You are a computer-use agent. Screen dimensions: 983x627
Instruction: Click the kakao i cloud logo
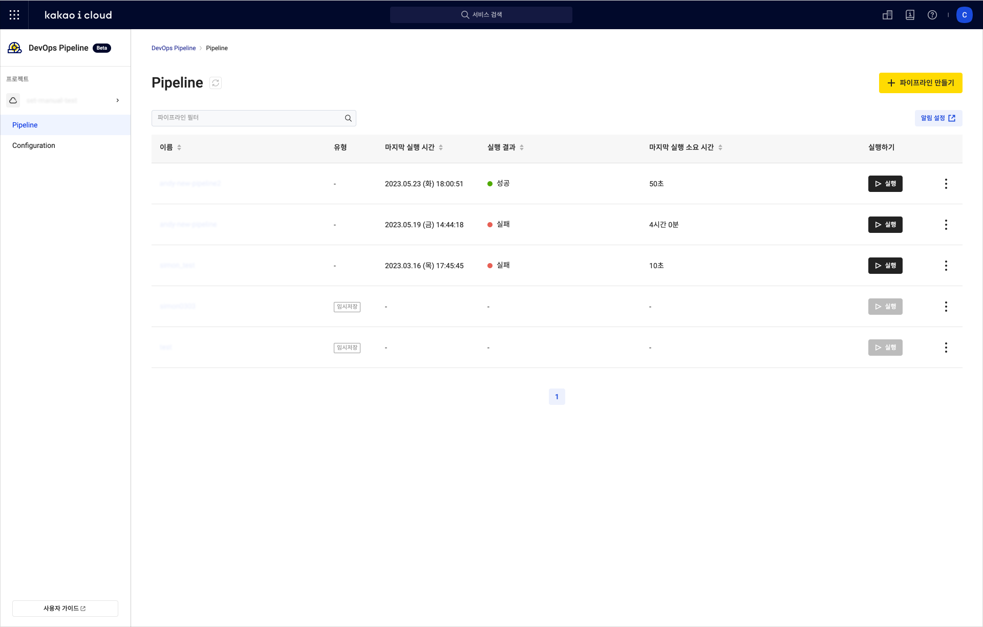[78, 15]
